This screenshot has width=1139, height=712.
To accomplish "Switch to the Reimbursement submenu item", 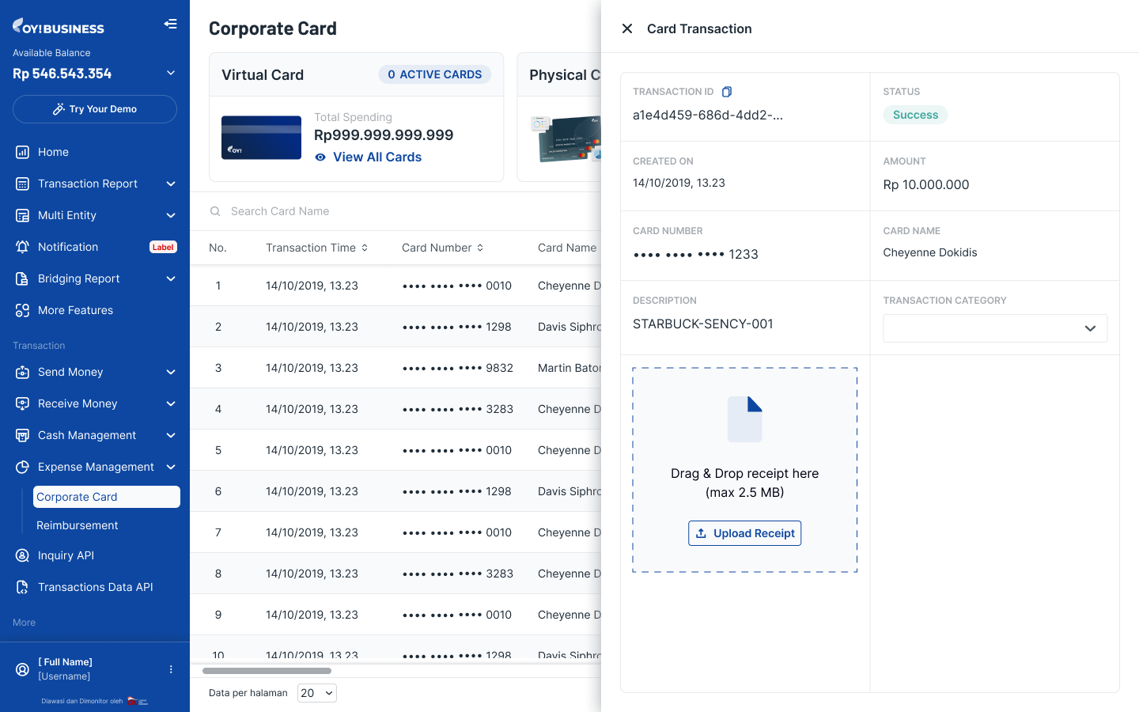I will (x=77, y=525).
